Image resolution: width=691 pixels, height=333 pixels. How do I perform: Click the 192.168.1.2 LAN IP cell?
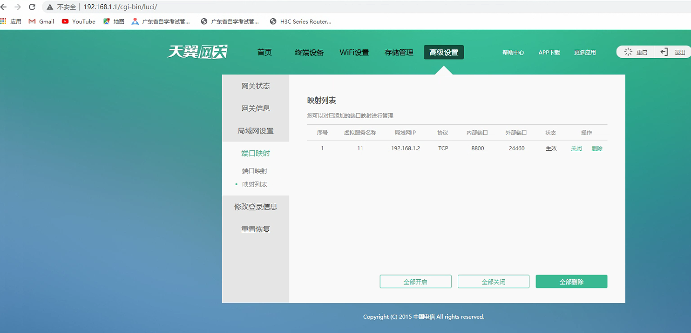coord(405,148)
